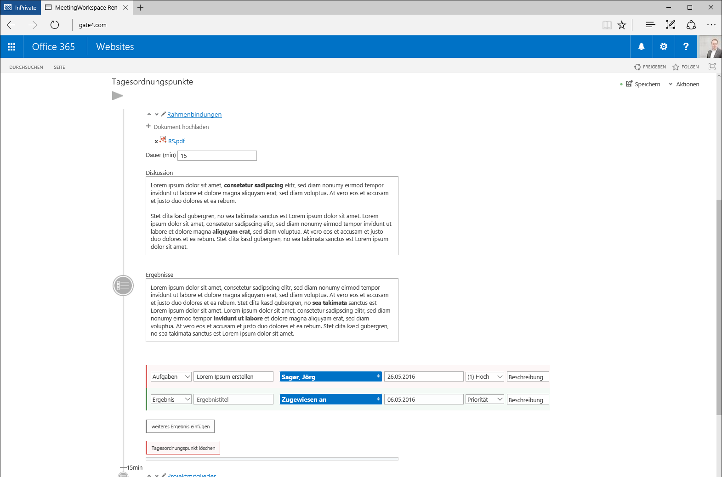Click the InPrivate indicator

click(21, 7)
